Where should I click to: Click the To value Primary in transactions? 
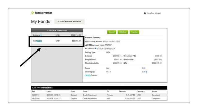(110, 95)
